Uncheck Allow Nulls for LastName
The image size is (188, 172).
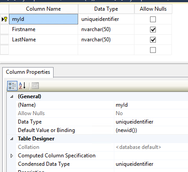point(153,40)
